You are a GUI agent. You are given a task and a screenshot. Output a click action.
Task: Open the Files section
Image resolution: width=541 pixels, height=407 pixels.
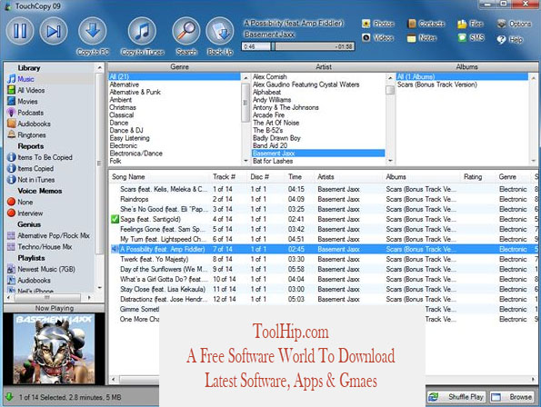pyautogui.click(x=470, y=24)
